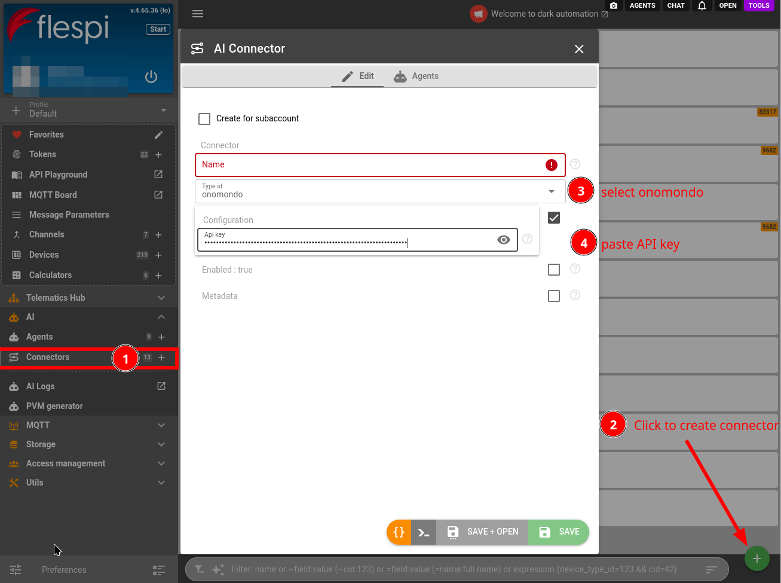Open the hamburger menu icon in the top bar
The height and width of the screenshot is (583, 781).
[x=198, y=14]
